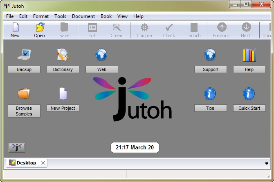
Task: Click the Cover toolbar icon
Action: point(117,27)
